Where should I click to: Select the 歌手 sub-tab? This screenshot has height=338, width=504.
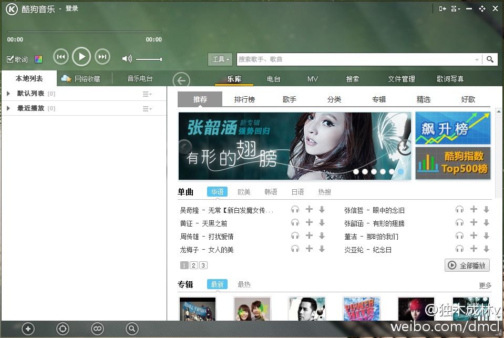289,99
